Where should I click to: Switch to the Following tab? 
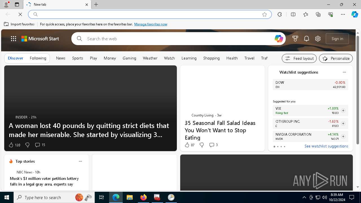point(38,58)
